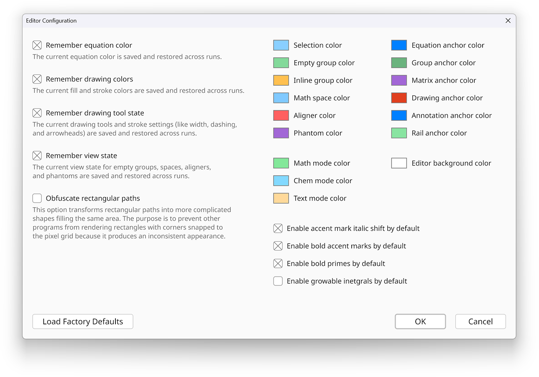Disable Remember equation color
The image size is (539, 377).
pos(37,45)
